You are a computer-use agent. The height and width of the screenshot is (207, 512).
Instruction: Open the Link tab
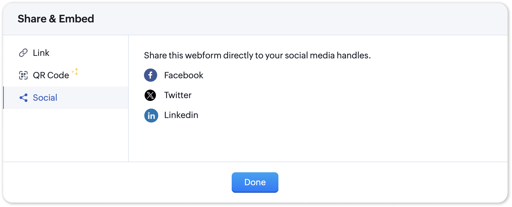click(x=41, y=53)
